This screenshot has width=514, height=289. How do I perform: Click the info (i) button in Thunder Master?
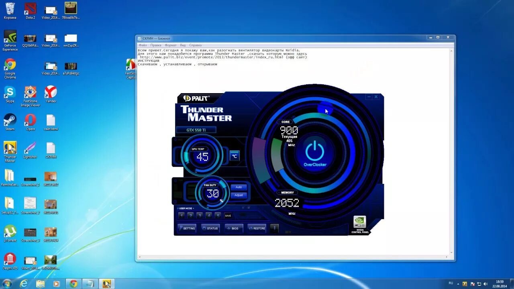click(274, 228)
